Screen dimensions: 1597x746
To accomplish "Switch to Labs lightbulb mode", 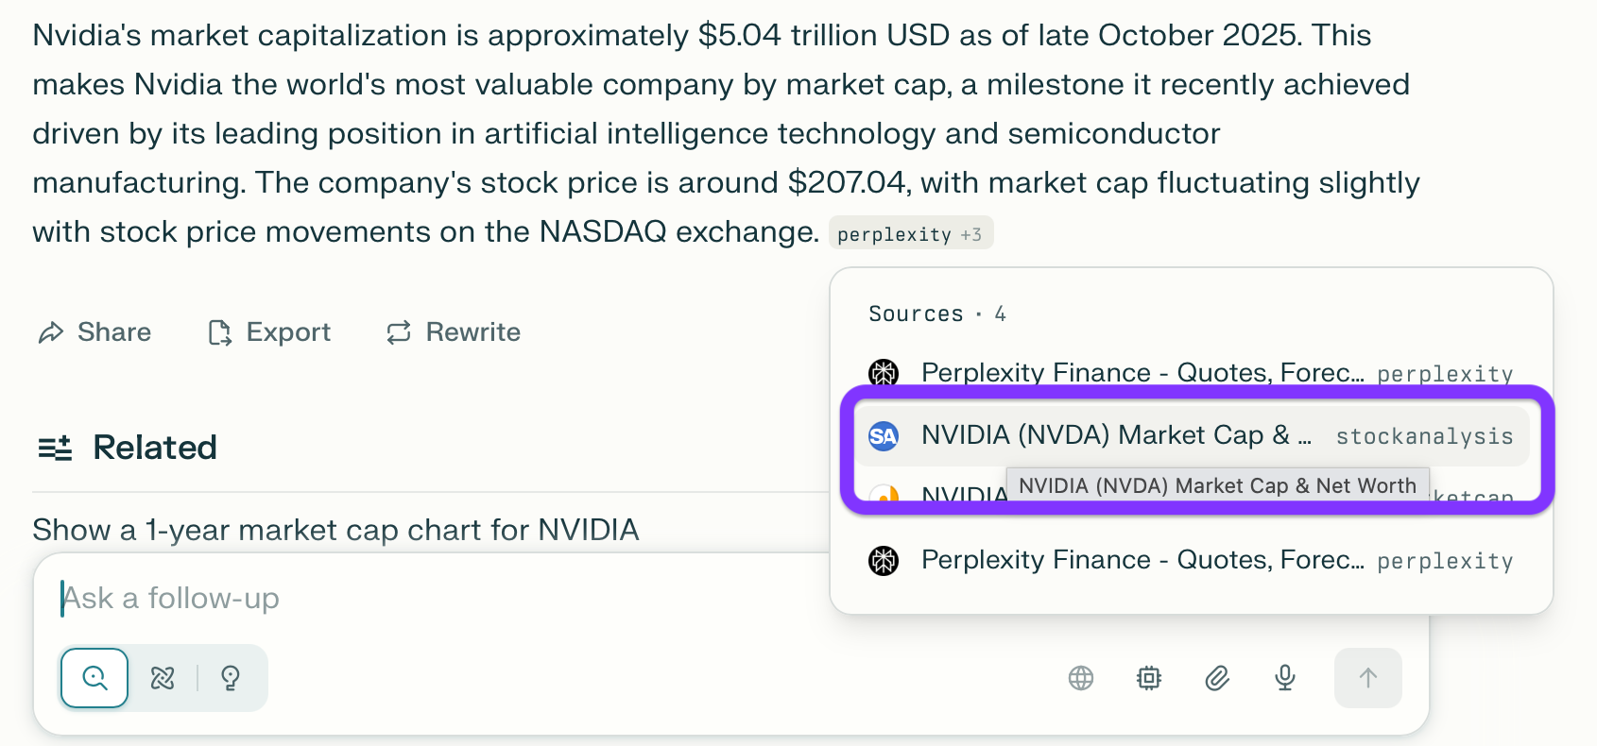I will [x=231, y=678].
